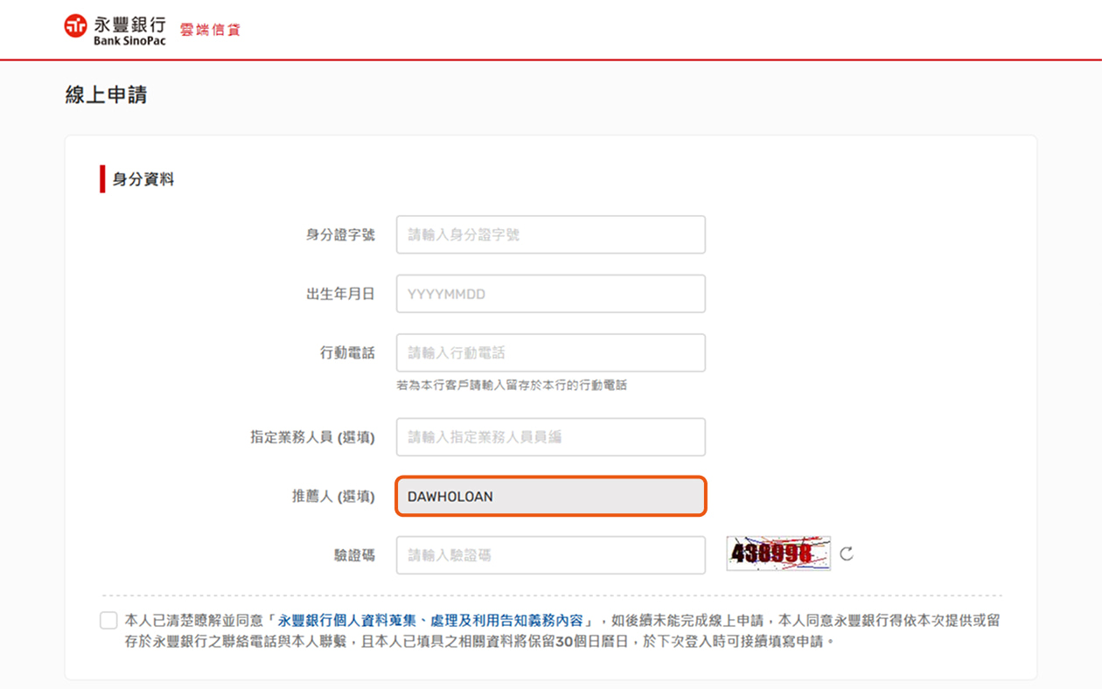The image size is (1102, 689).
Task: Click into the YYYYMMDD birth date field
Action: click(x=550, y=294)
